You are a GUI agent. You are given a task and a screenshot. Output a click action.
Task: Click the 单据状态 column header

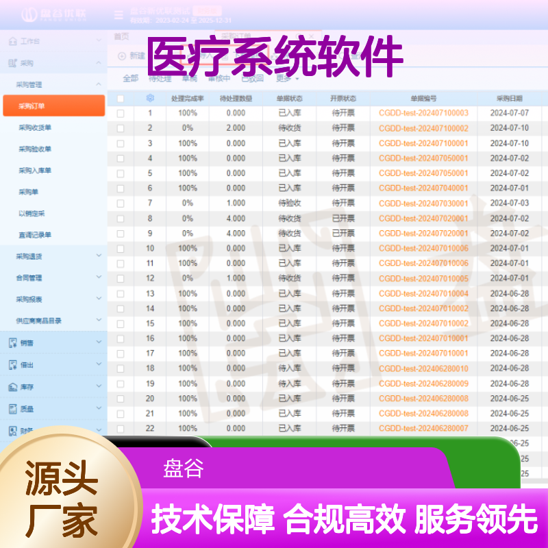pos(289,99)
